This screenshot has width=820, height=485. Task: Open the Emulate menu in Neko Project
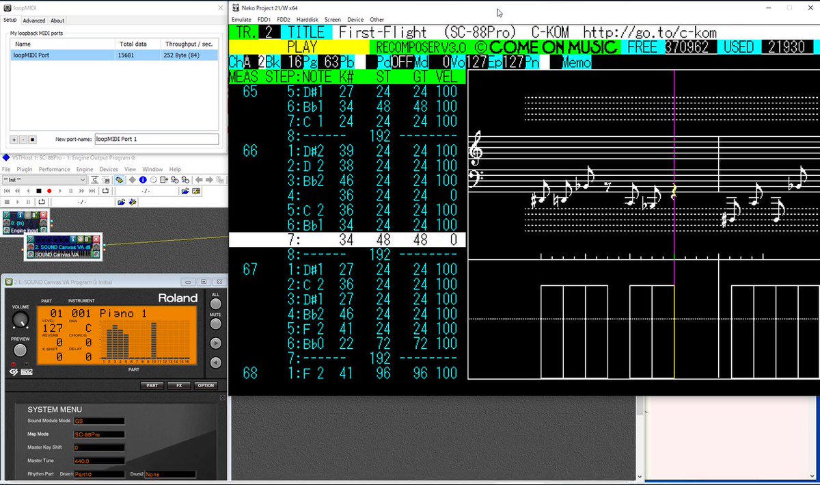tap(241, 20)
